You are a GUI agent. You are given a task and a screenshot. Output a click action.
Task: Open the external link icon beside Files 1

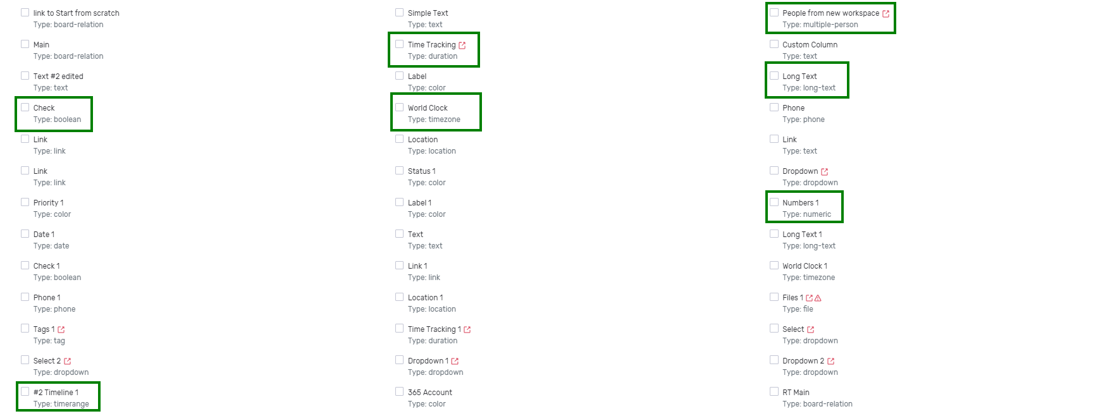click(809, 298)
